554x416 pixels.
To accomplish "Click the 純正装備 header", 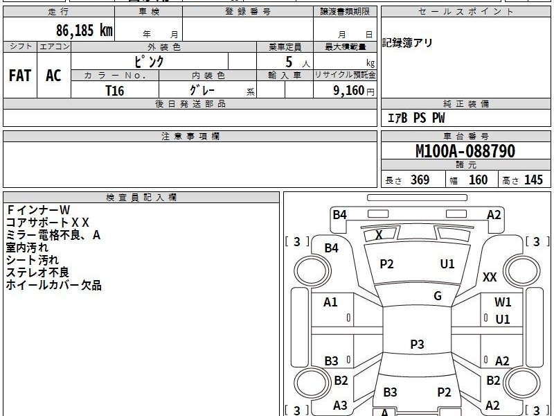I will click(x=465, y=103).
